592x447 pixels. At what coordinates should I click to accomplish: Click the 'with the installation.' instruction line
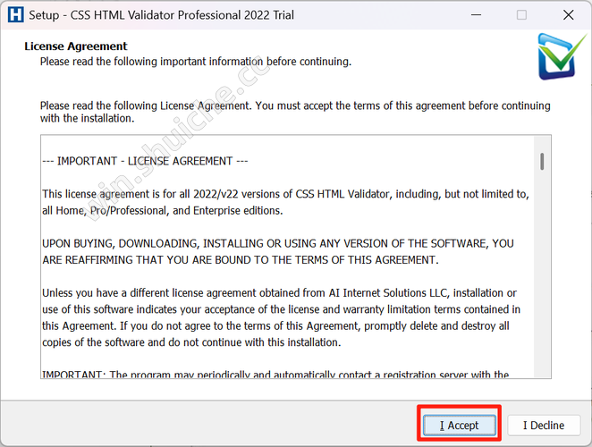(x=88, y=118)
